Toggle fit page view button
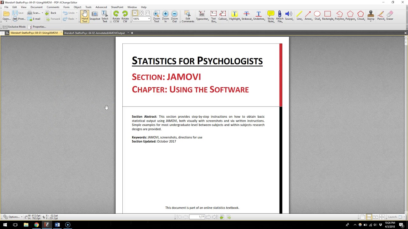 (142, 13)
